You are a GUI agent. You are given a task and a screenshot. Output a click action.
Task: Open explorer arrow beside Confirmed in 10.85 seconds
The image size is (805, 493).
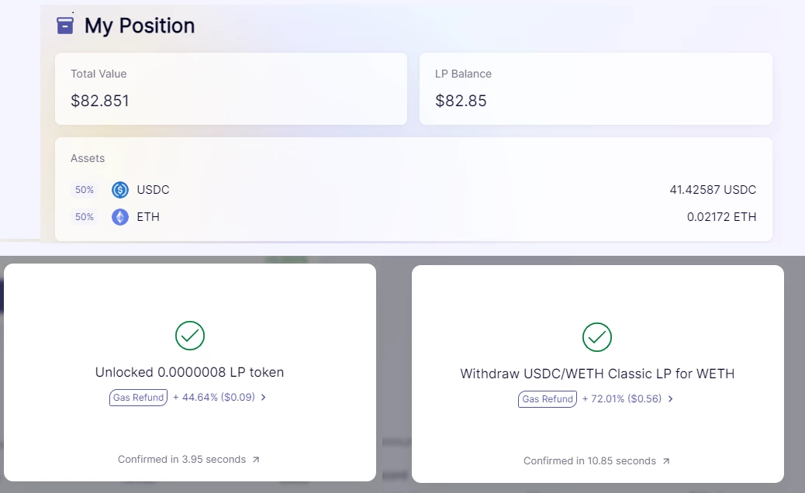[x=666, y=461]
